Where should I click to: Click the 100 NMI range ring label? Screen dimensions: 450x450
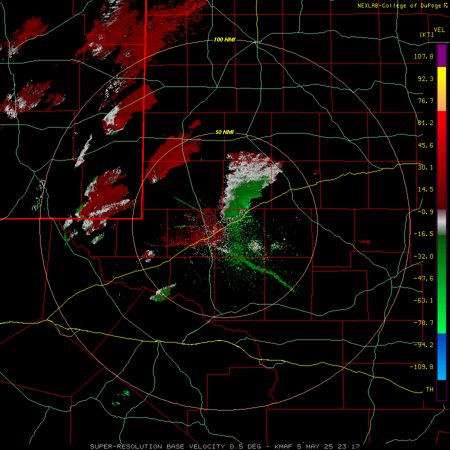coord(224,39)
